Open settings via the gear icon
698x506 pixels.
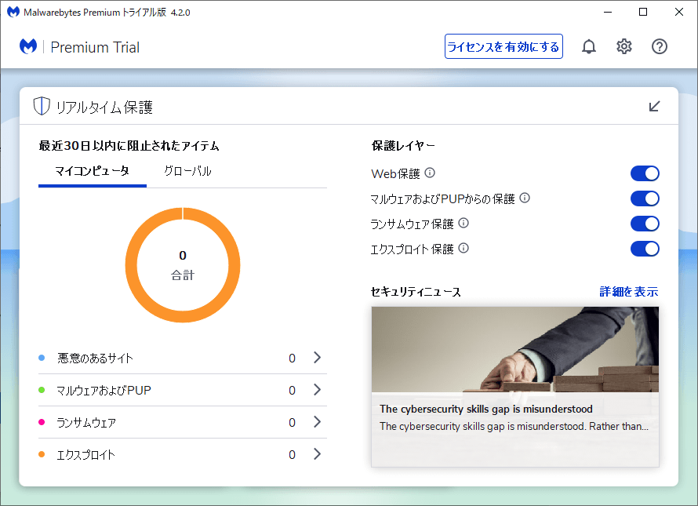(x=624, y=46)
